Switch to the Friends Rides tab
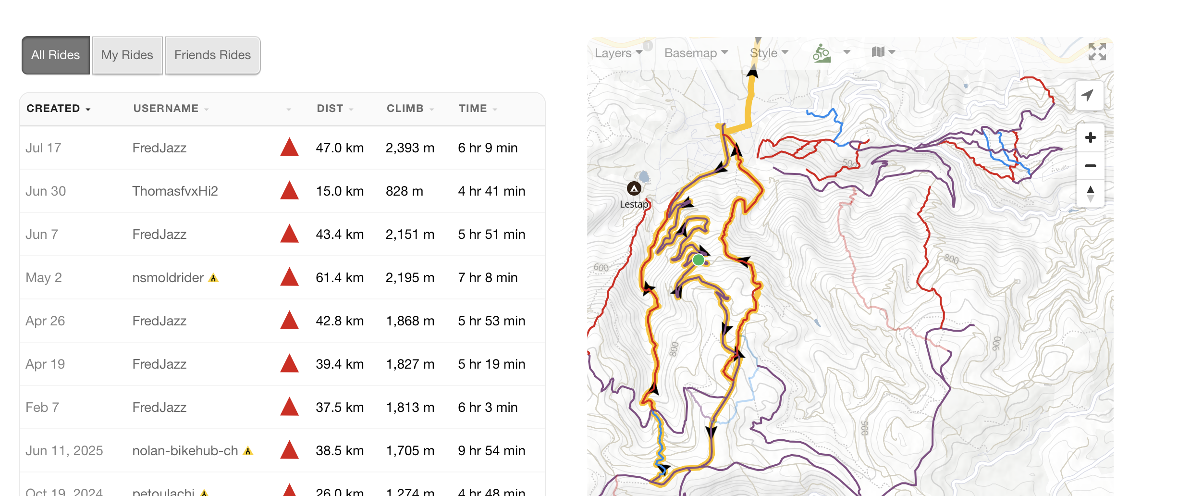Viewport: 1178px width, 496px height. pyautogui.click(x=212, y=55)
